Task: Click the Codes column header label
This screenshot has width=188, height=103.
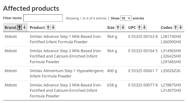Action: (x=166, y=28)
